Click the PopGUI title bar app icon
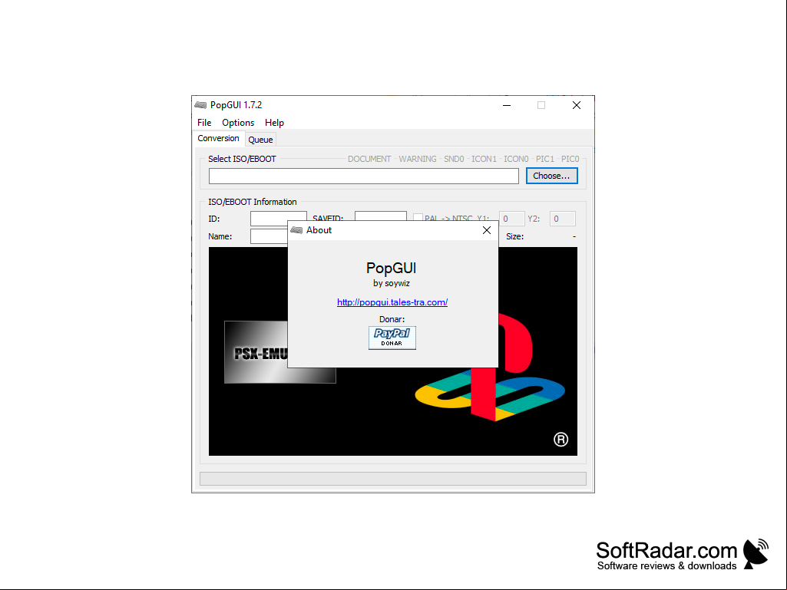 click(200, 105)
